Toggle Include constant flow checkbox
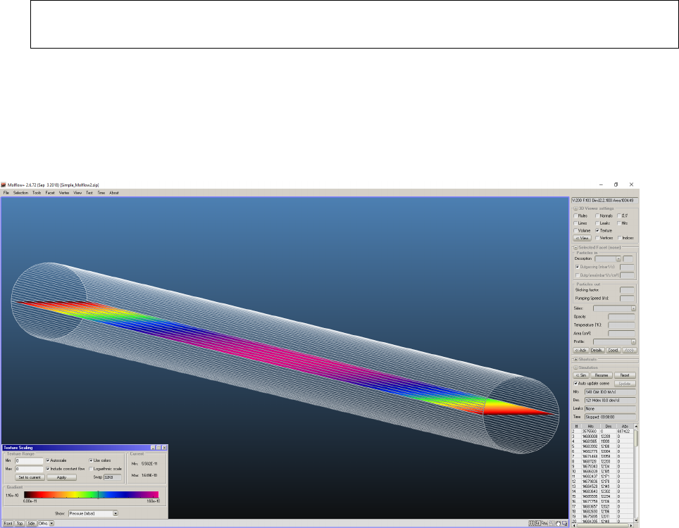Image resolution: width=679 pixels, height=528 pixels. (48, 469)
